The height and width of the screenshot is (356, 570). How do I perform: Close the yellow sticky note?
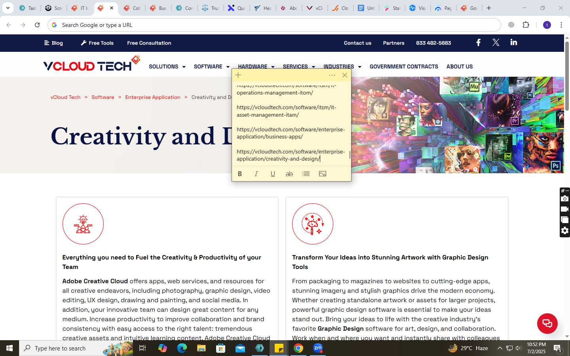pyautogui.click(x=345, y=75)
